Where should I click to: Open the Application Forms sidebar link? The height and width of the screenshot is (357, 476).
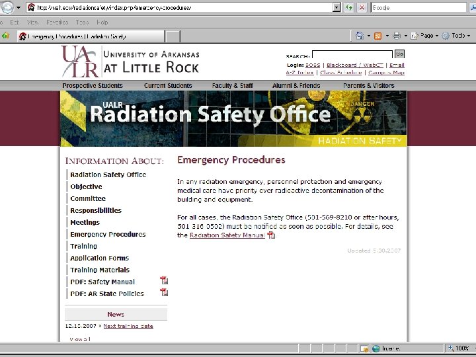tap(99, 258)
